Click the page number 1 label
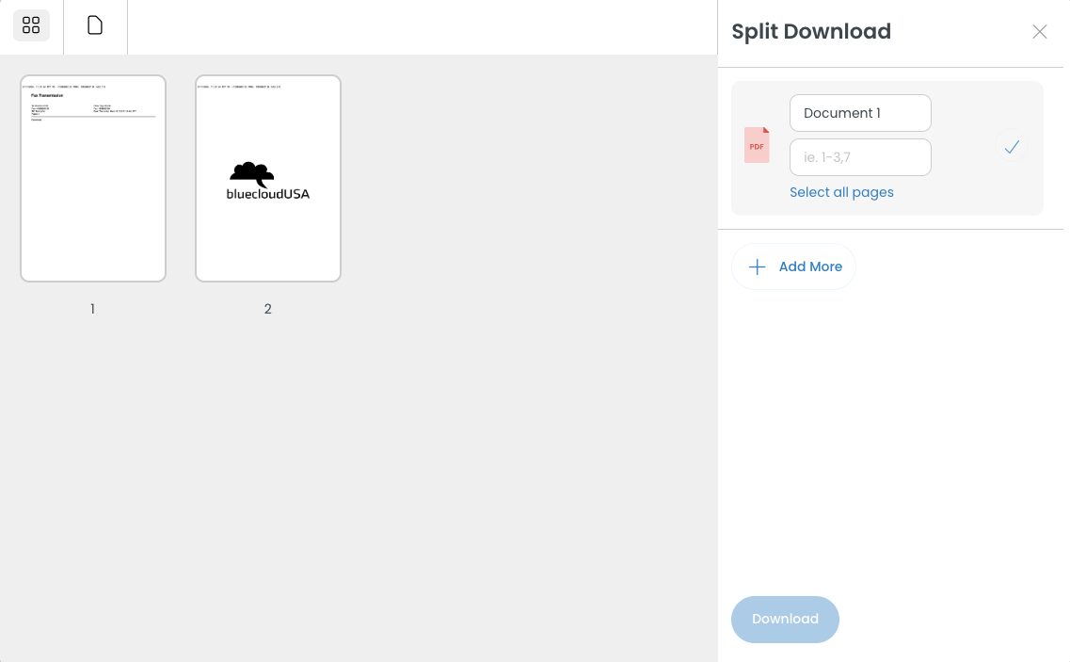This screenshot has height=662, width=1070. 92,309
